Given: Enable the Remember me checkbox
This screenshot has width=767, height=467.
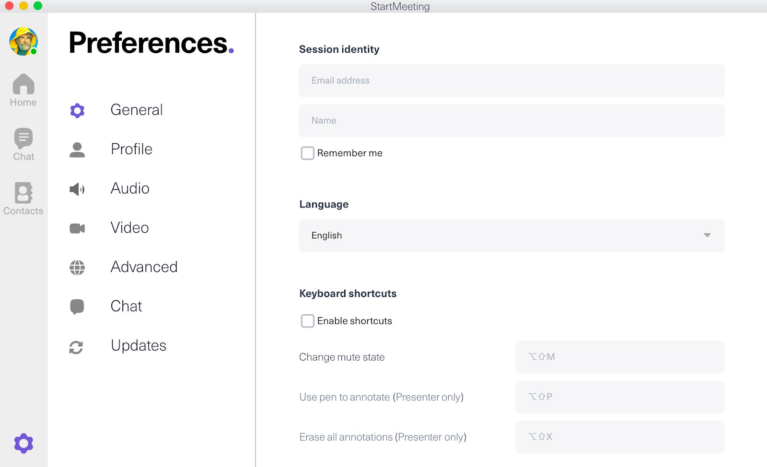Looking at the screenshot, I should (307, 153).
